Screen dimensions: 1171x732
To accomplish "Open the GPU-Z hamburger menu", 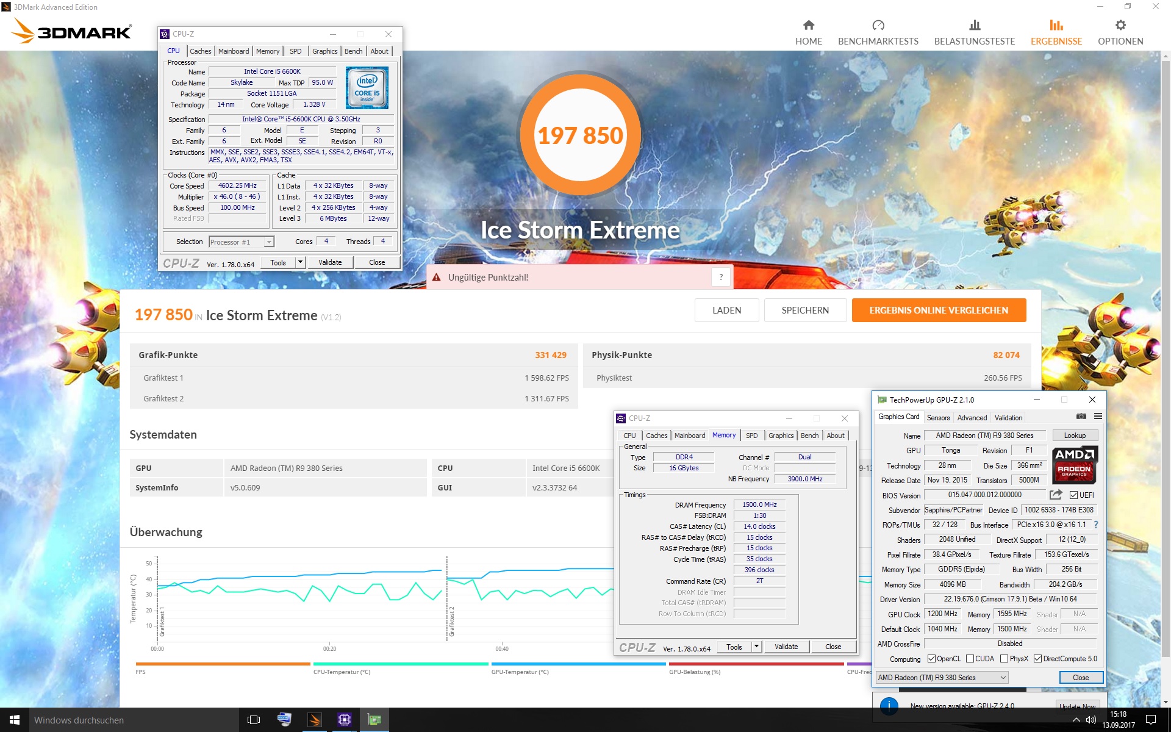I will point(1098,417).
